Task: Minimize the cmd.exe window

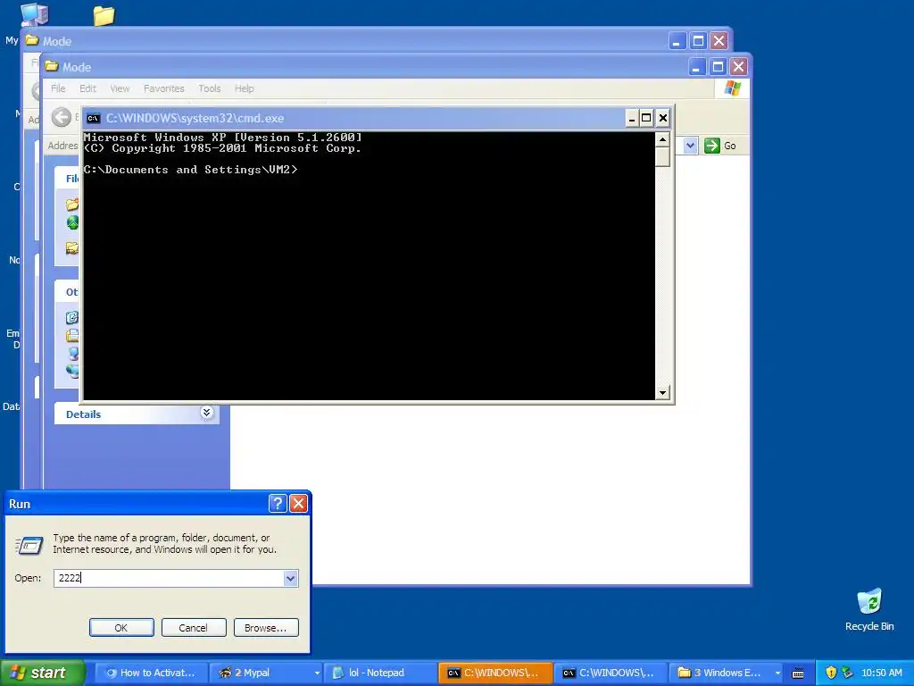Action: click(632, 119)
